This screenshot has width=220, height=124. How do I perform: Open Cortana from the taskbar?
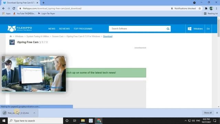point(67,121)
